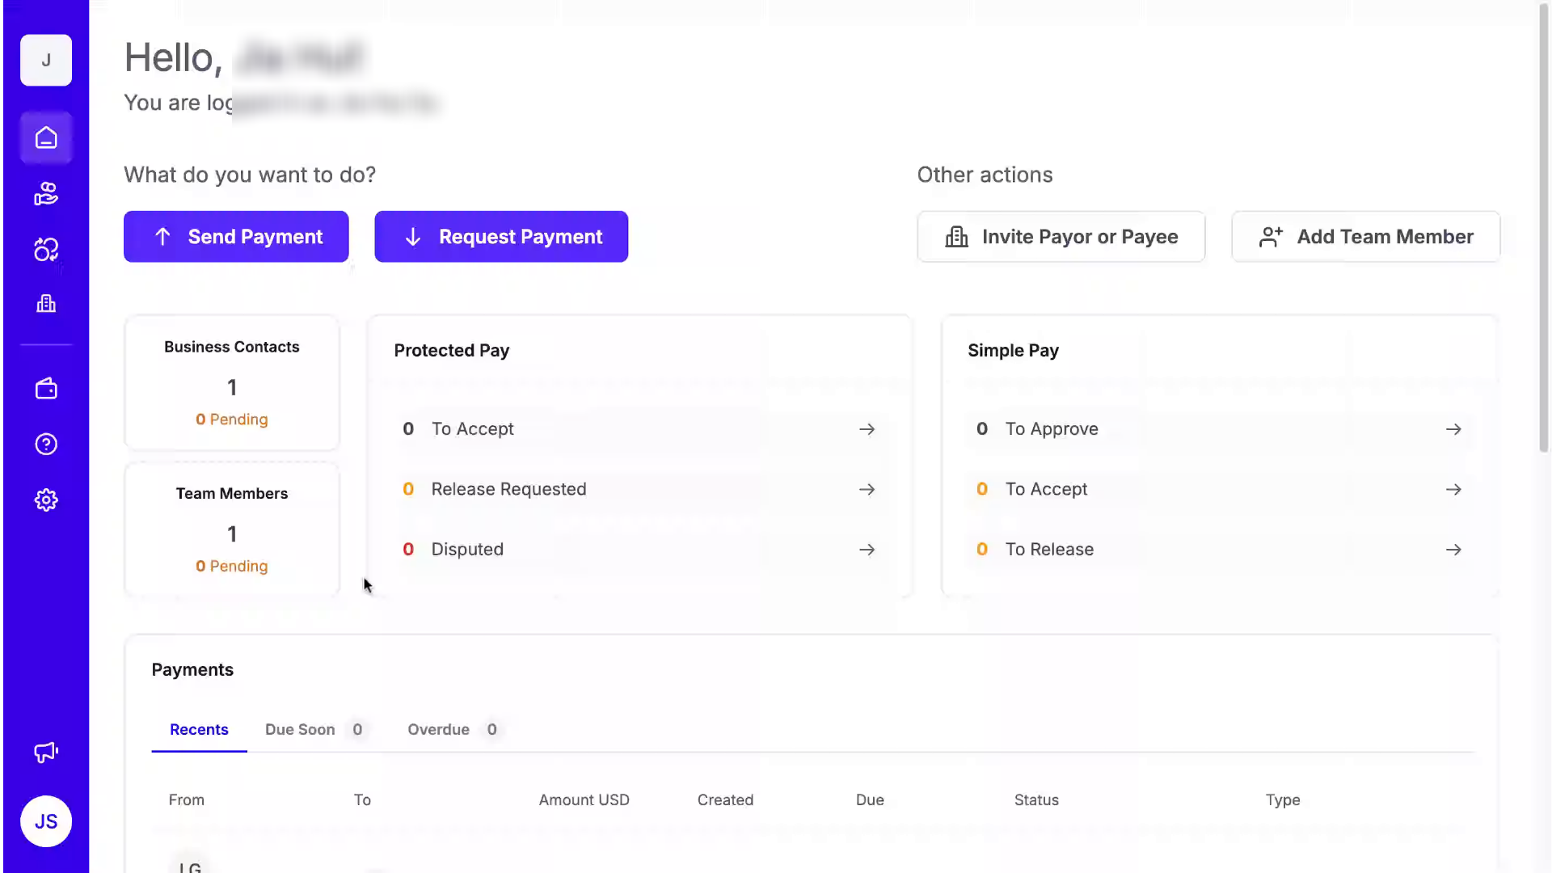Expand Simple Pay To Approve arrow
The width and height of the screenshot is (1552, 873).
coord(1453,429)
